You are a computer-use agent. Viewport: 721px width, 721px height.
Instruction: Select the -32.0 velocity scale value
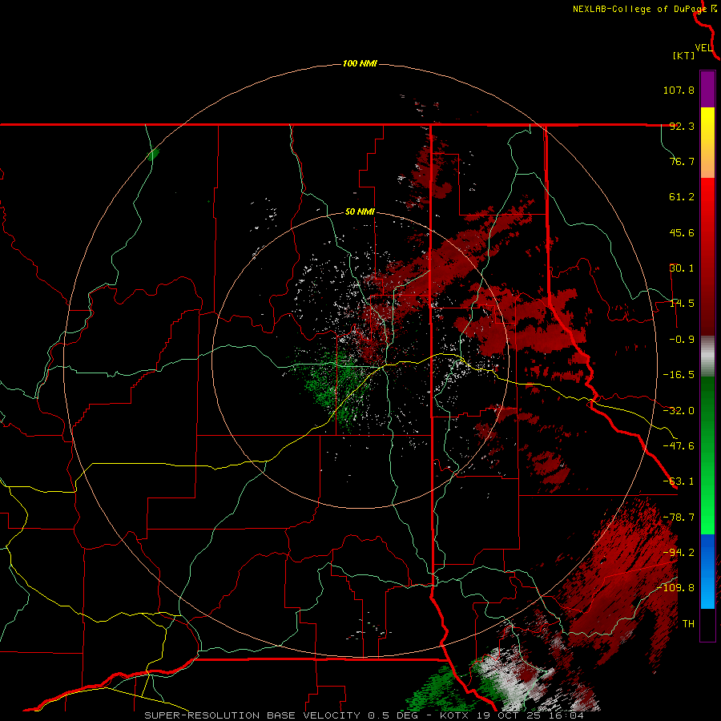(x=679, y=411)
